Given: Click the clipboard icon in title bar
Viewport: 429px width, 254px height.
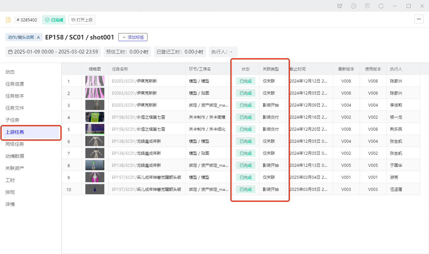Looking at the screenshot, I should click(367, 6).
